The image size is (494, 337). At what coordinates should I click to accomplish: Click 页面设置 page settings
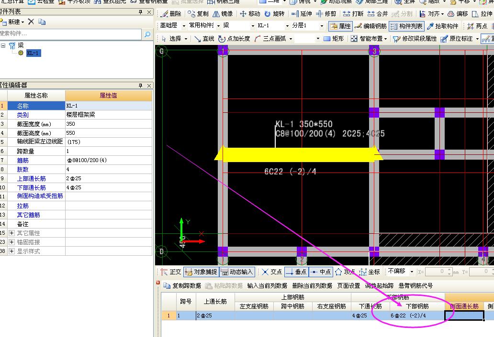[349, 286]
